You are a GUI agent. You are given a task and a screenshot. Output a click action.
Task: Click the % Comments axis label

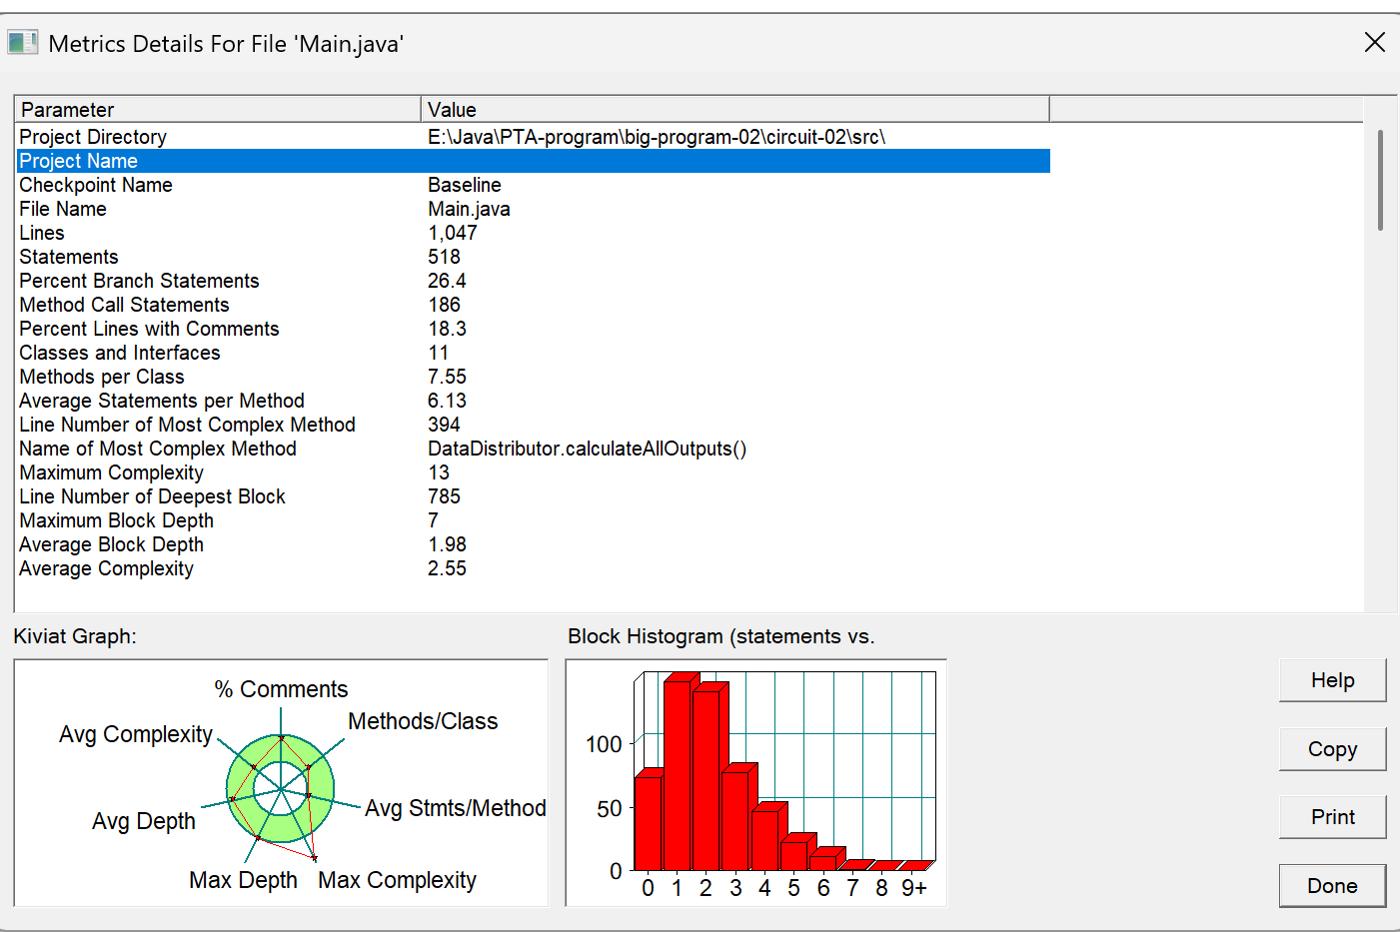(281, 689)
